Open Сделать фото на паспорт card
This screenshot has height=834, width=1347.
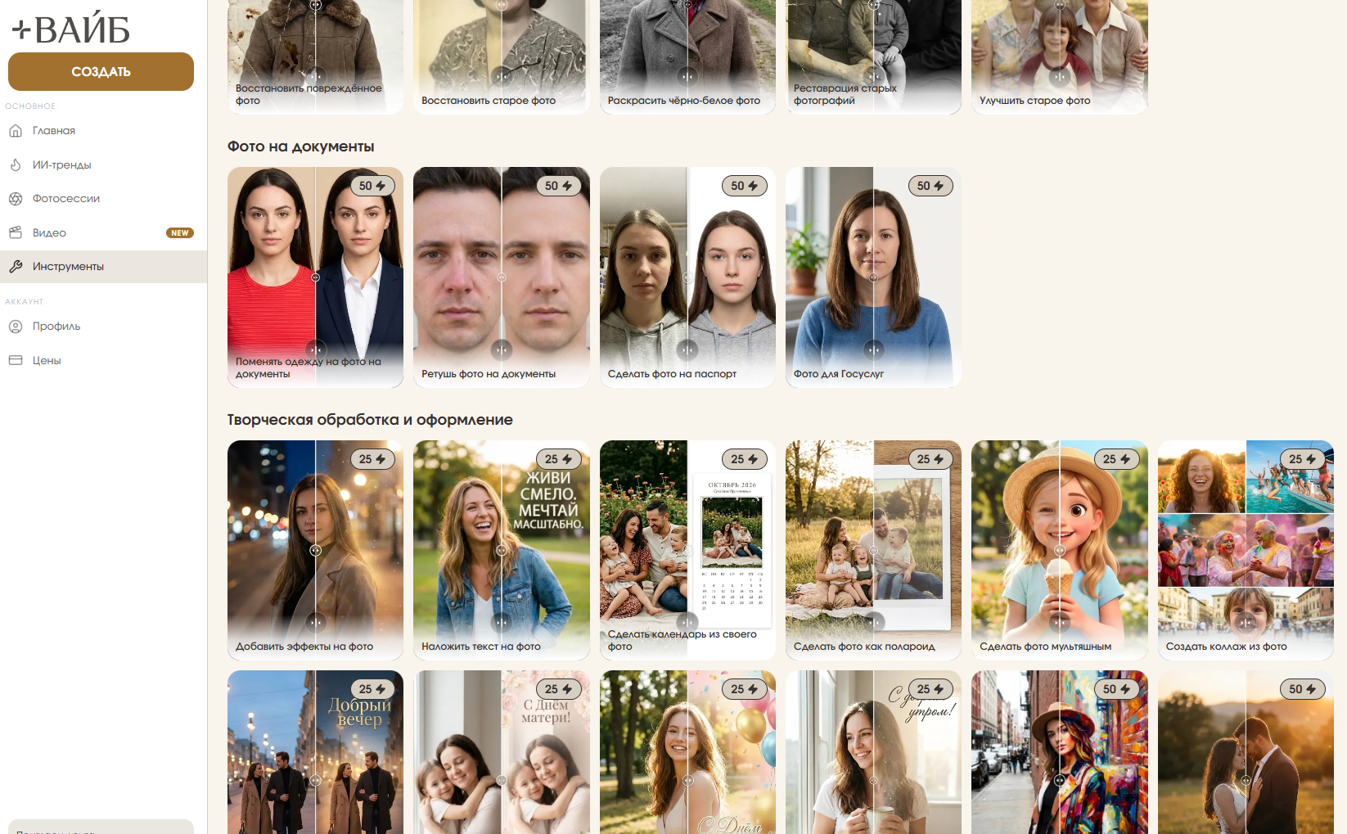pyautogui.click(x=687, y=277)
